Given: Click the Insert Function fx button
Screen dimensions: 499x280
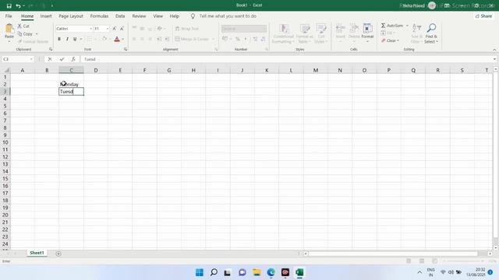Looking at the screenshot, I should point(73,59).
